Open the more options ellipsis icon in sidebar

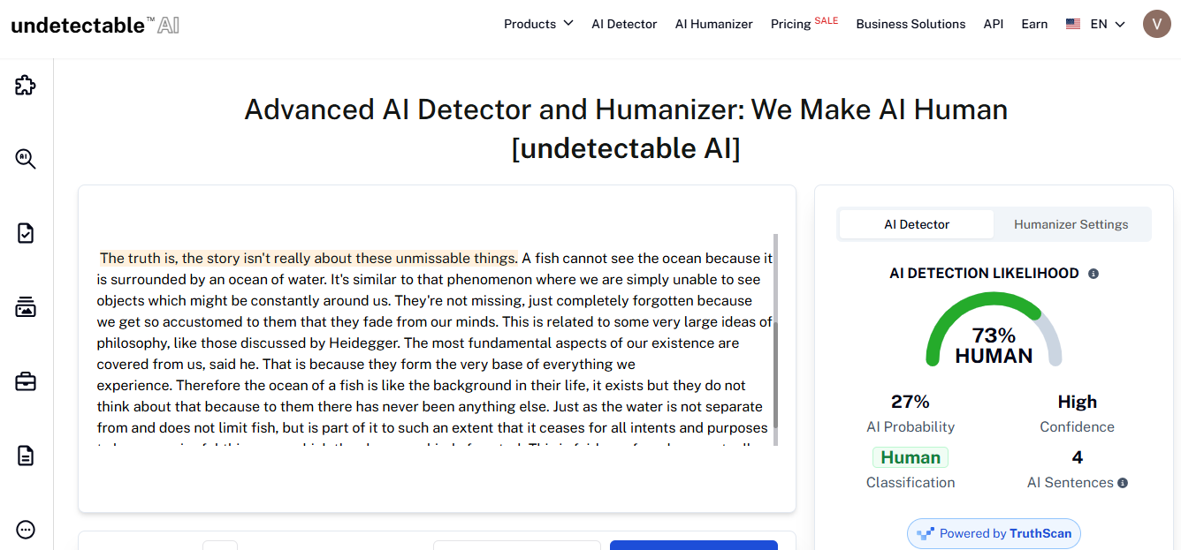(26, 530)
